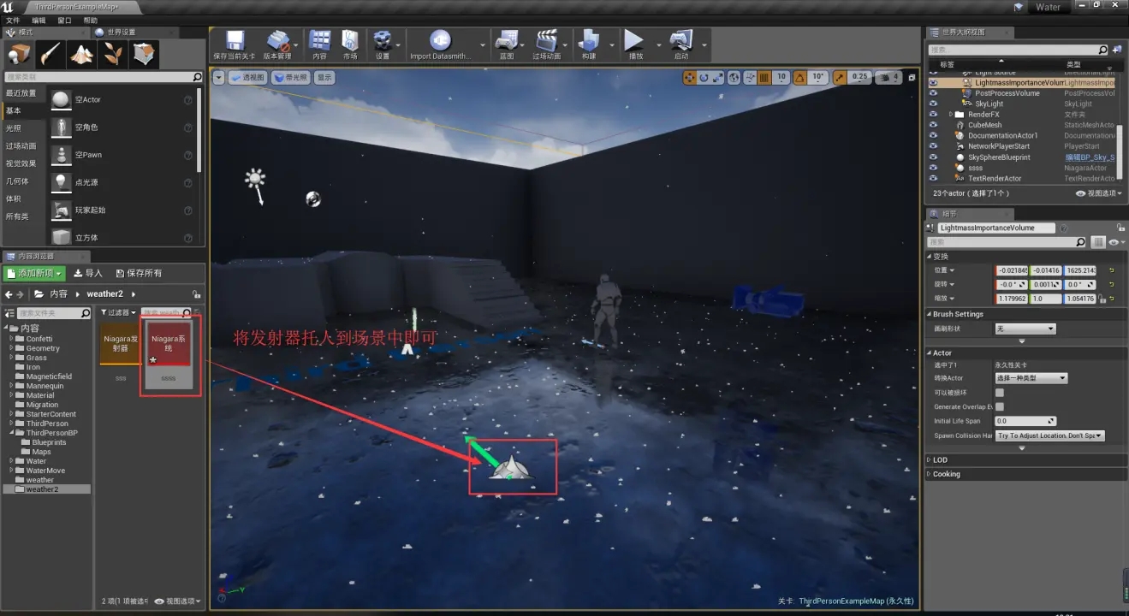The height and width of the screenshot is (616, 1129).
Task: Open the 窗口 menu
Action: (64, 20)
